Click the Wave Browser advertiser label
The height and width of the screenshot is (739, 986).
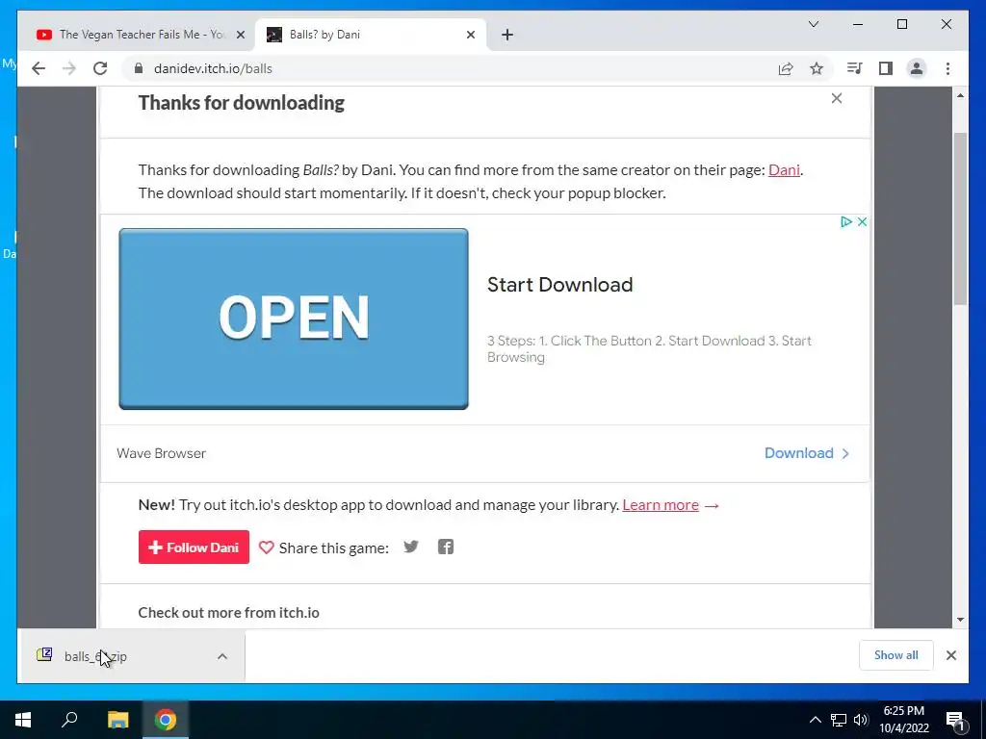(161, 453)
